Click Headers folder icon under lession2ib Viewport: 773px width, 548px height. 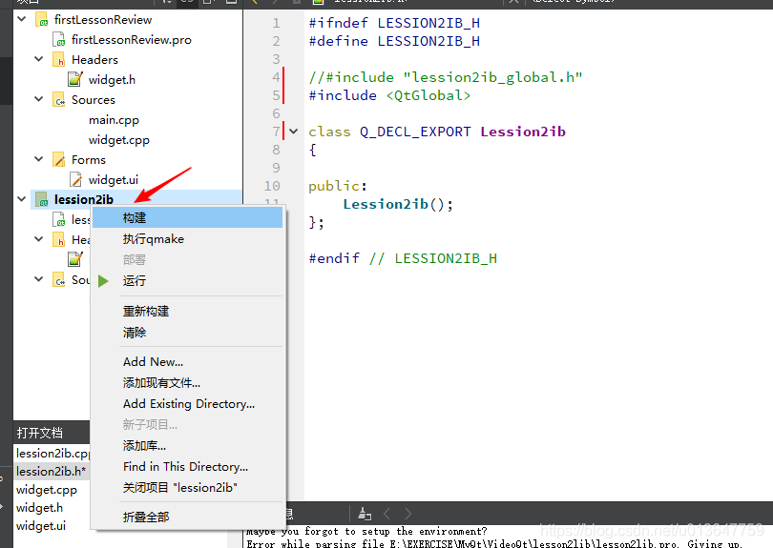pyautogui.click(x=58, y=239)
